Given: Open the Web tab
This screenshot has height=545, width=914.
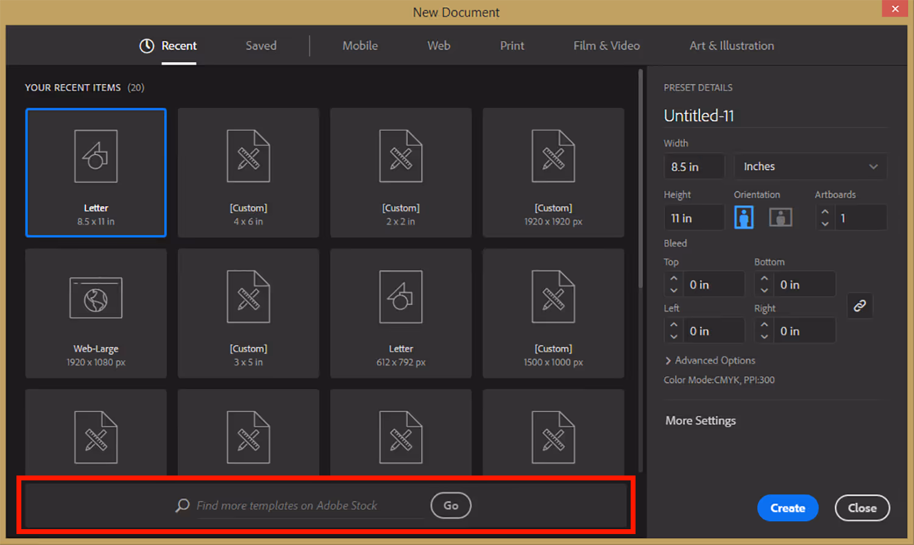Looking at the screenshot, I should [439, 46].
